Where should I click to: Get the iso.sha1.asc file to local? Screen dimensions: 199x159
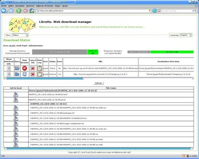pos(16,129)
